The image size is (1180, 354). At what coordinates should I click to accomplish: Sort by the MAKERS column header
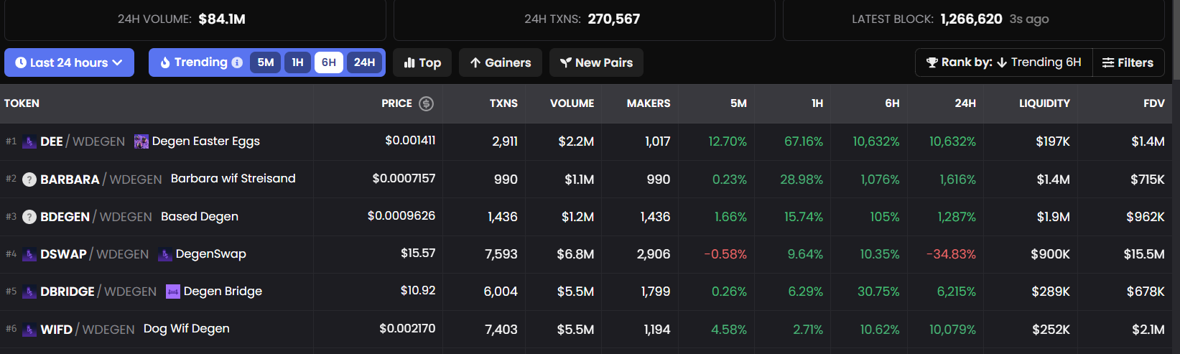pyautogui.click(x=649, y=103)
